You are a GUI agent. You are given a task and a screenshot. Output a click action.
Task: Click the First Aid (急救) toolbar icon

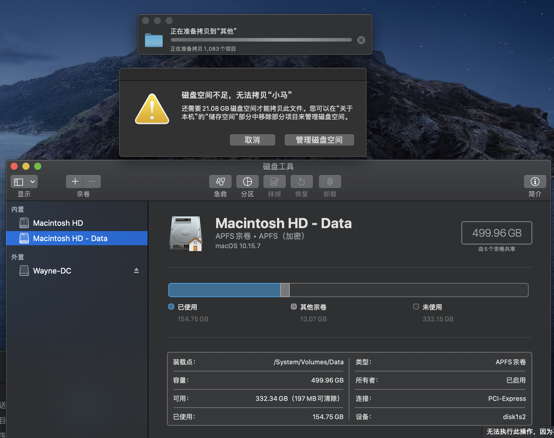pyautogui.click(x=220, y=182)
